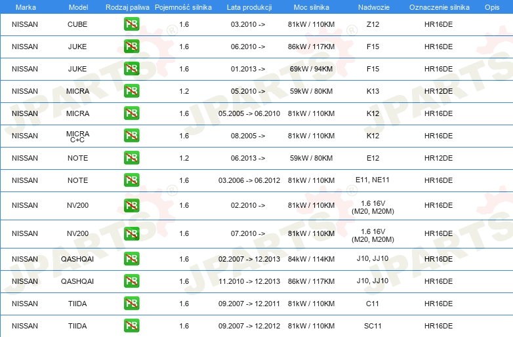Viewport: 513px width, 337px height.
Task: Click the Model column header
Action: 78,7
